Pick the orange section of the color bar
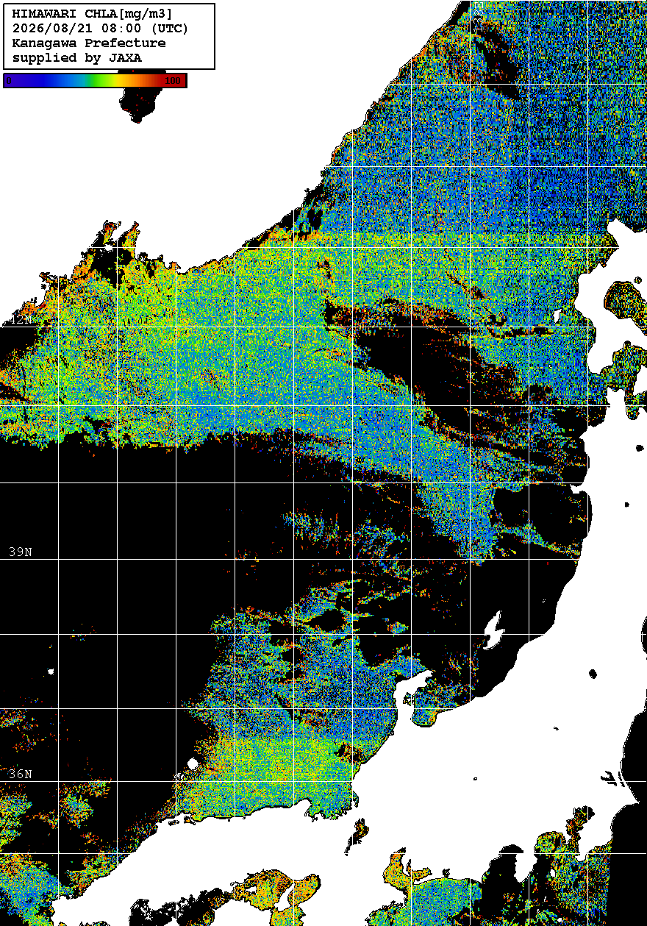Screen dimensions: 647x926 136,81
